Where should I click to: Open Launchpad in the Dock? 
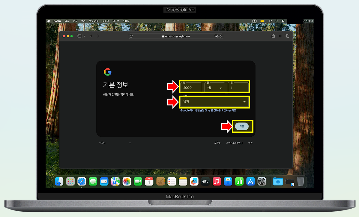click(x=70, y=182)
